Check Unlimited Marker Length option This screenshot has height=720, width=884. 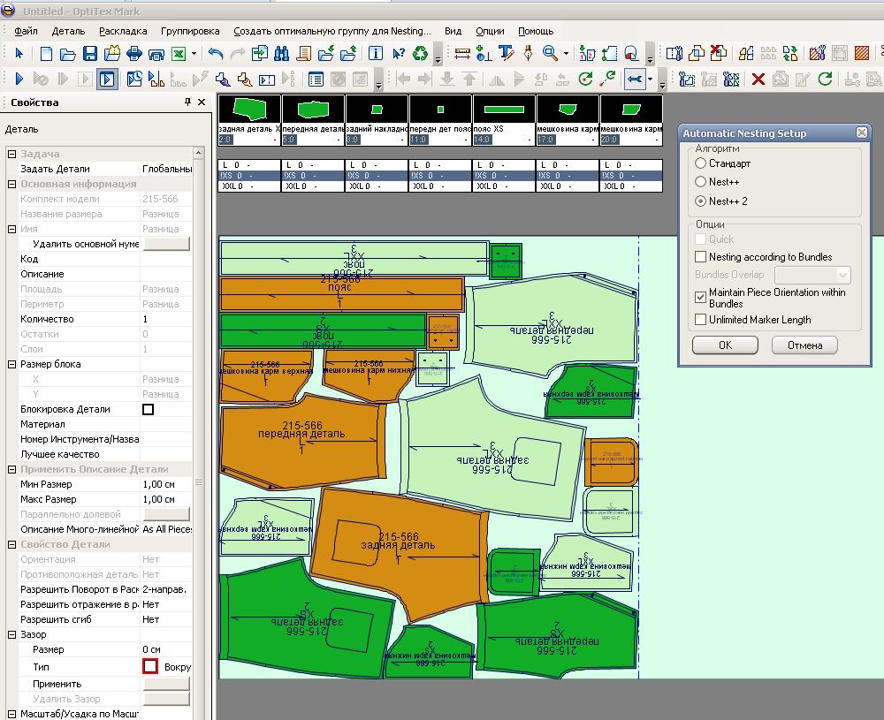701,320
